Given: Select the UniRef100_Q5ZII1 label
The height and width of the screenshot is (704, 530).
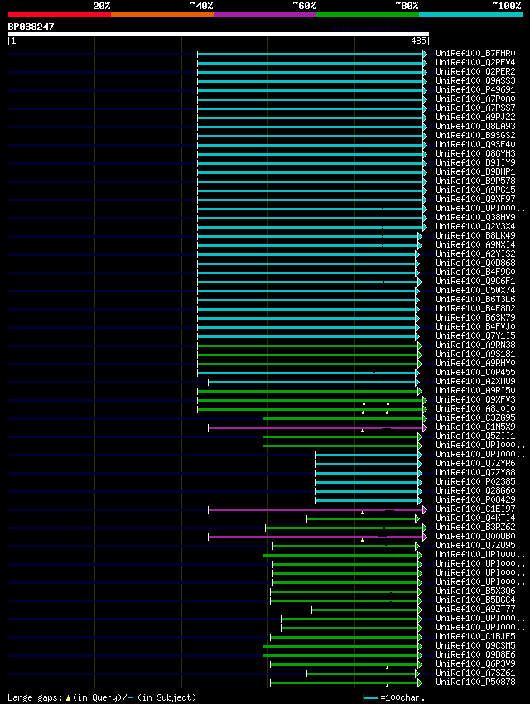Looking at the screenshot, I should point(475,436).
